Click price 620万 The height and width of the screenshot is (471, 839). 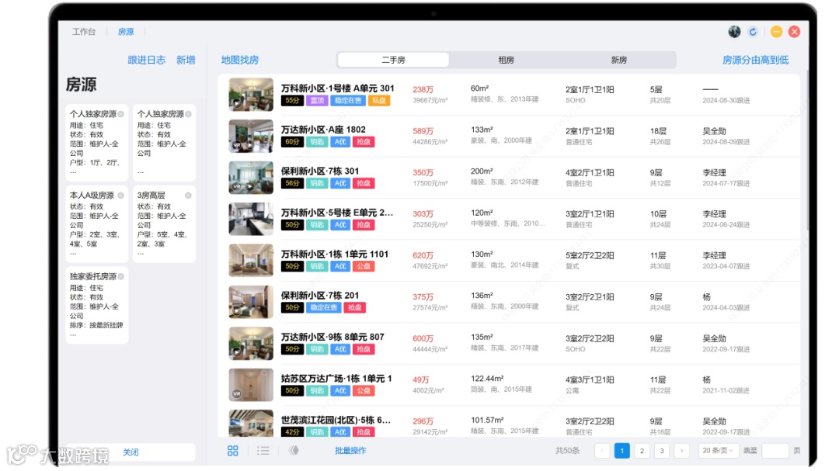pyautogui.click(x=423, y=255)
